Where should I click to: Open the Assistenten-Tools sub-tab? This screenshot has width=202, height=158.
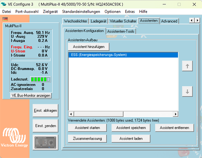pyautogui.click(x=121, y=31)
